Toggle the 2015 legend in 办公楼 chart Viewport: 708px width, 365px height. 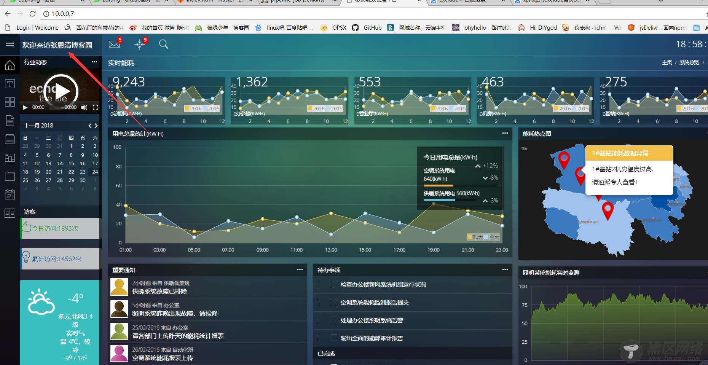[x=334, y=108]
